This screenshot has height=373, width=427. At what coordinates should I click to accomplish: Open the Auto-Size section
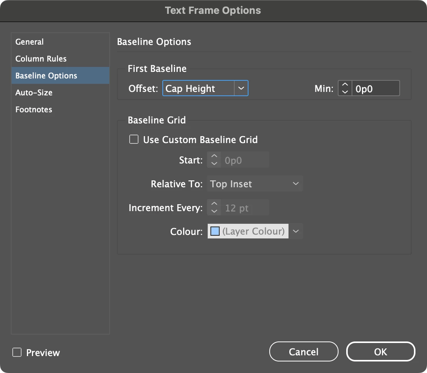tap(34, 93)
